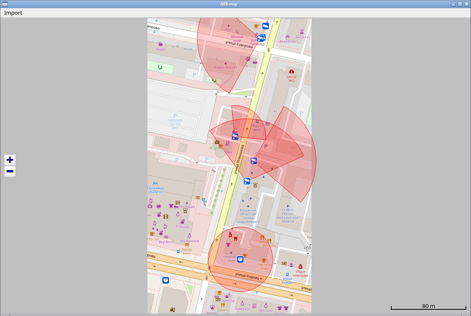Select the white crossed camera marker on улица Плеханова

[x=247, y=181]
